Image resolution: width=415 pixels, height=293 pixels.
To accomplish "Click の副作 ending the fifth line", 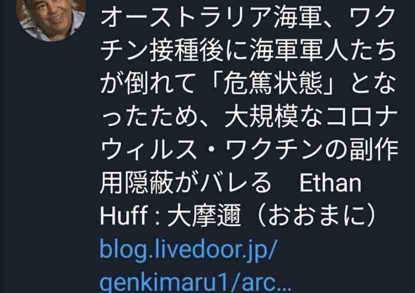I will [x=361, y=150].
